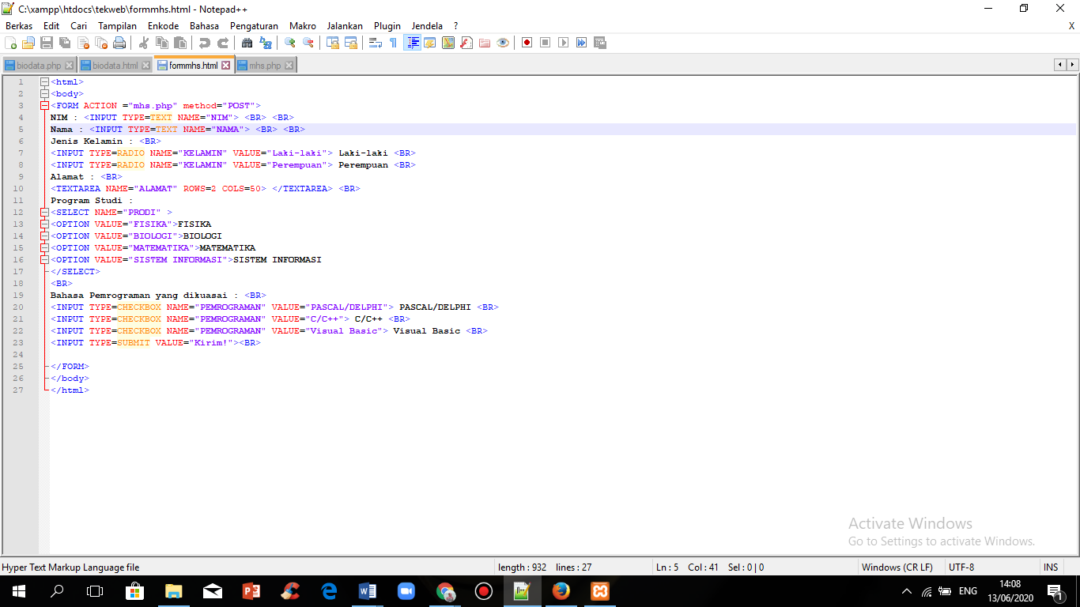Collapse the FISIKA option fold on line 13
The height and width of the screenshot is (607, 1080).
point(44,224)
